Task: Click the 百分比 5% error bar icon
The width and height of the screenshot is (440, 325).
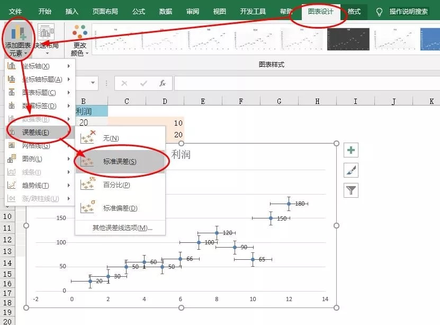Action: 88,184
